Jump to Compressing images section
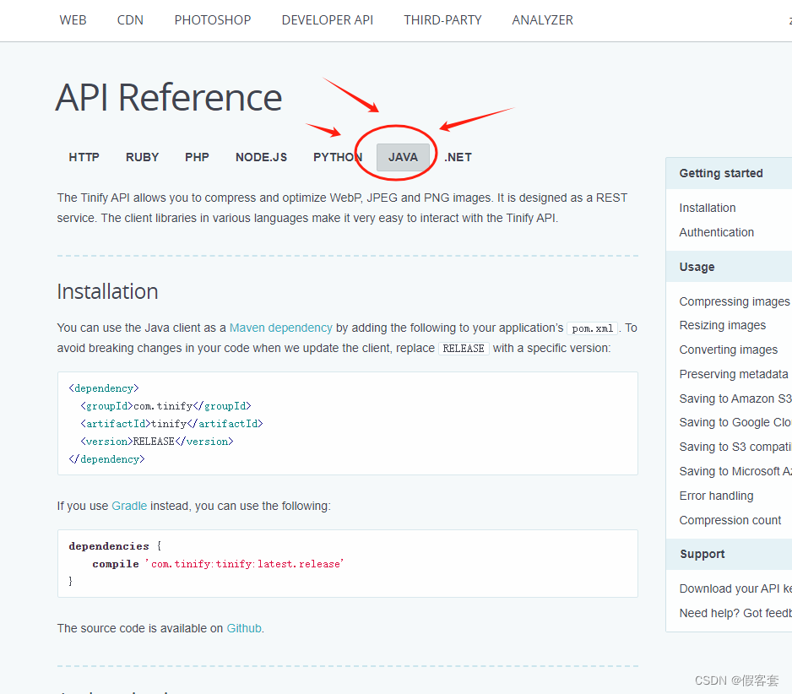The width and height of the screenshot is (792, 694). pos(735,301)
